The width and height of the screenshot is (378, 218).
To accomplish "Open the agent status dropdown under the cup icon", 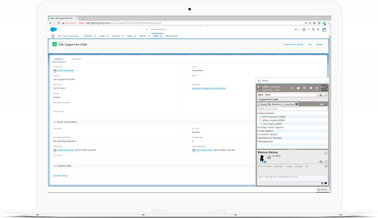I will tap(259, 90).
